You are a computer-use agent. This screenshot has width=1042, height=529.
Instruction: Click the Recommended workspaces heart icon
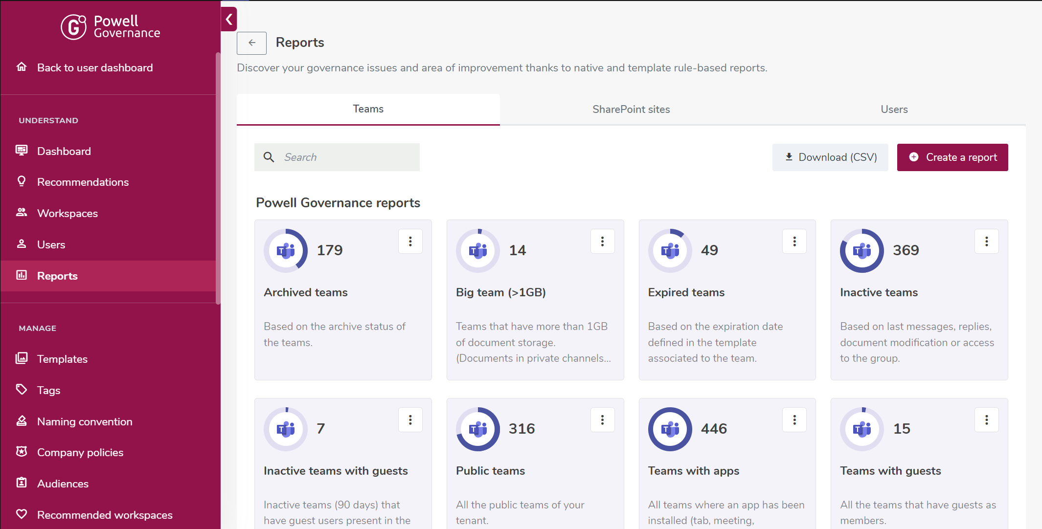pyautogui.click(x=22, y=514)
